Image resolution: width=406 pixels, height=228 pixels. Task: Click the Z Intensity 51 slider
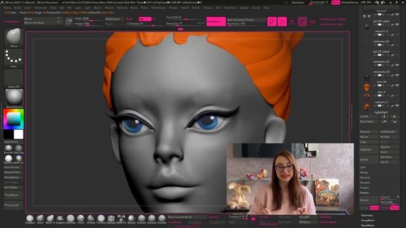click(x=145, y=23)
